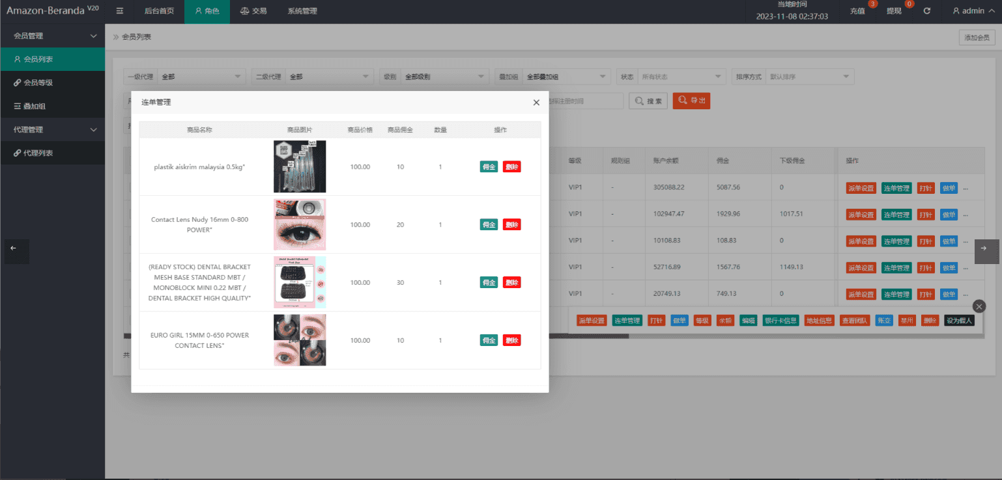The image size is (1002, 480).
Task: Open the 后台首页 tab
Action: 159,11
